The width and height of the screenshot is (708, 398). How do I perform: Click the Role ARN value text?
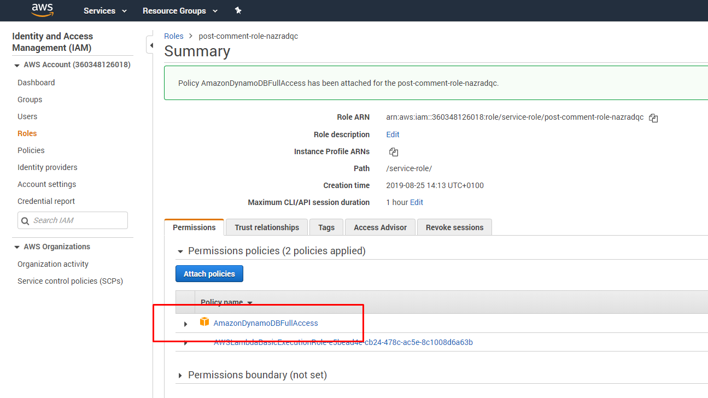[x=515, y=117]
